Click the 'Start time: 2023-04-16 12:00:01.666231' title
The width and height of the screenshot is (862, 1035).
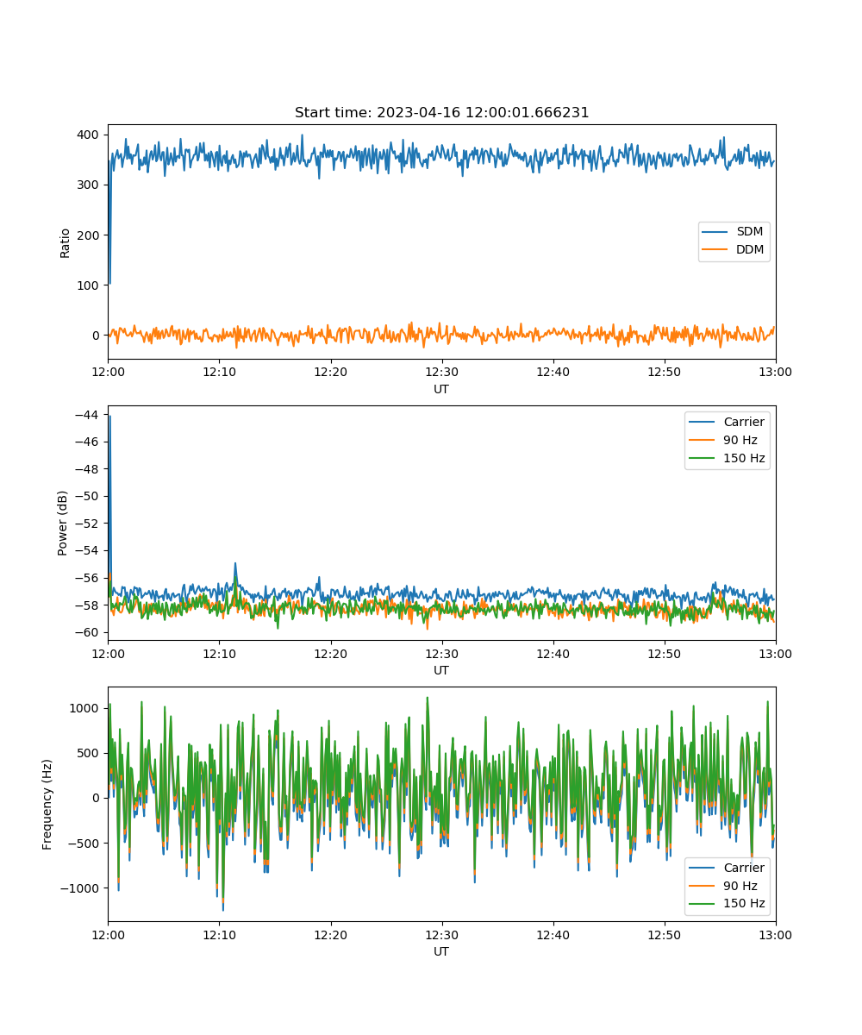[441, 113]
